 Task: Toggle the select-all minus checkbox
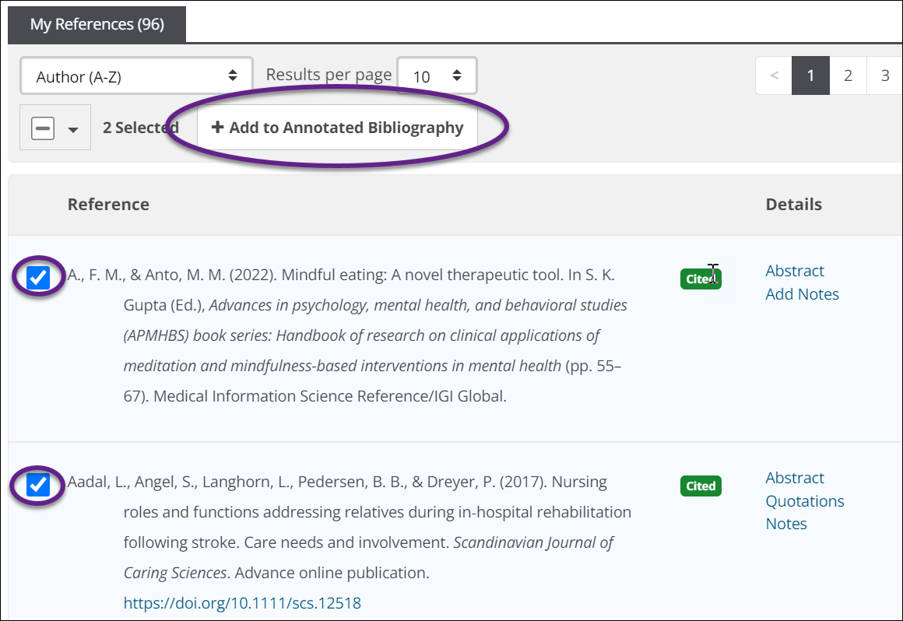tap(43, 128)
